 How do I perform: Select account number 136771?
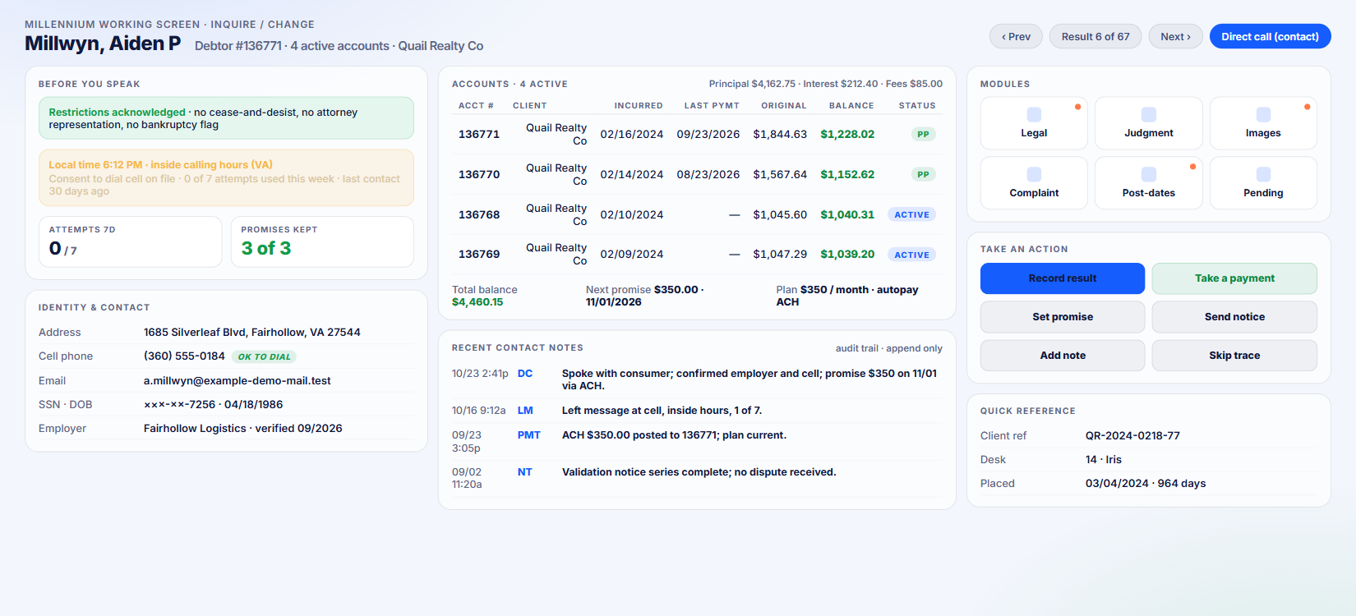[479, 134]
